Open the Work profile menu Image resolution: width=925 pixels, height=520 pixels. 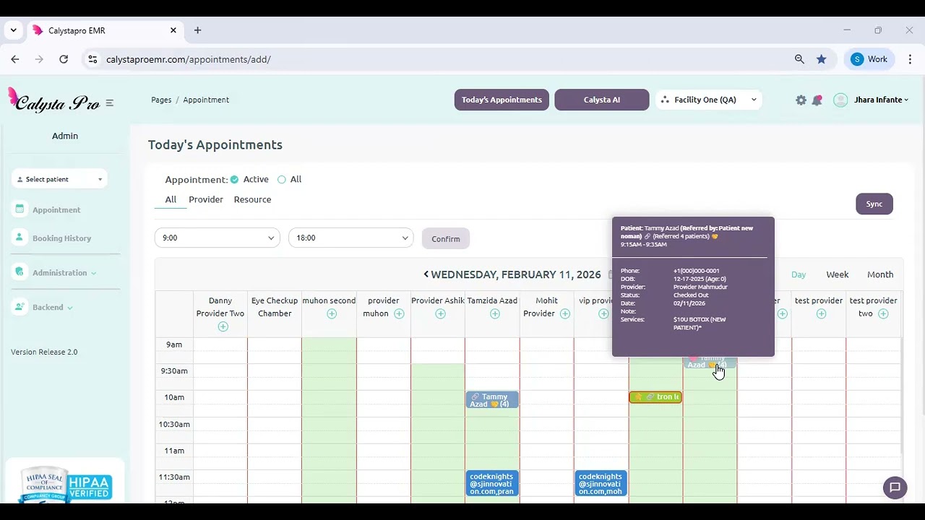[x=869, y=59]
